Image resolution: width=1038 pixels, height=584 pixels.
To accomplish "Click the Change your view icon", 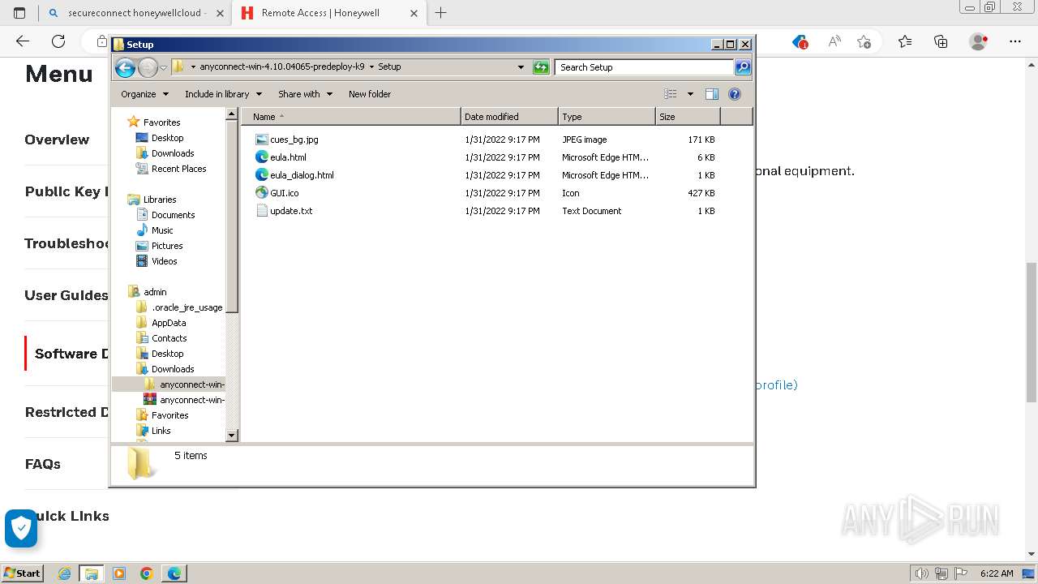I will coord(671,94).
